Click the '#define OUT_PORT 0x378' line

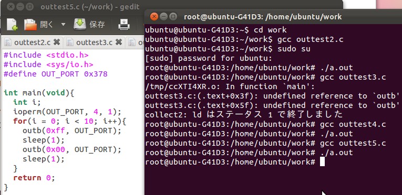56,74
